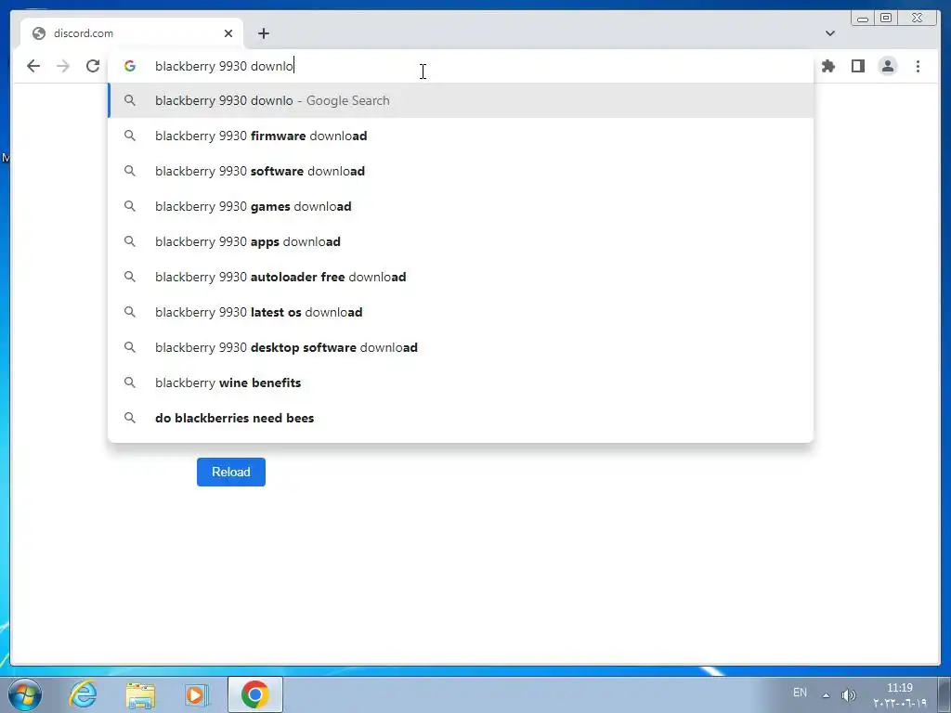Pick 'blackberry 9930 games download' suggestion

461,206
